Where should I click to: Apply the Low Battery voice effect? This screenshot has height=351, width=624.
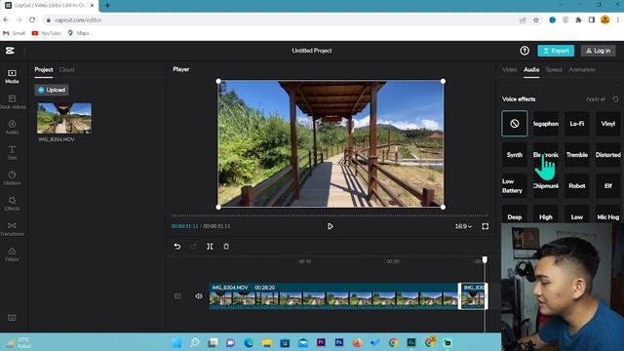tap(515, 186)
